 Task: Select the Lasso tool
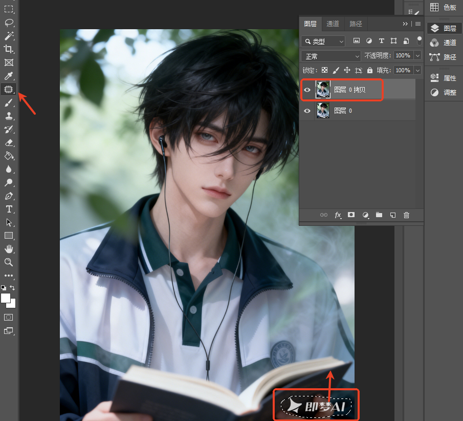click(9, 23)
